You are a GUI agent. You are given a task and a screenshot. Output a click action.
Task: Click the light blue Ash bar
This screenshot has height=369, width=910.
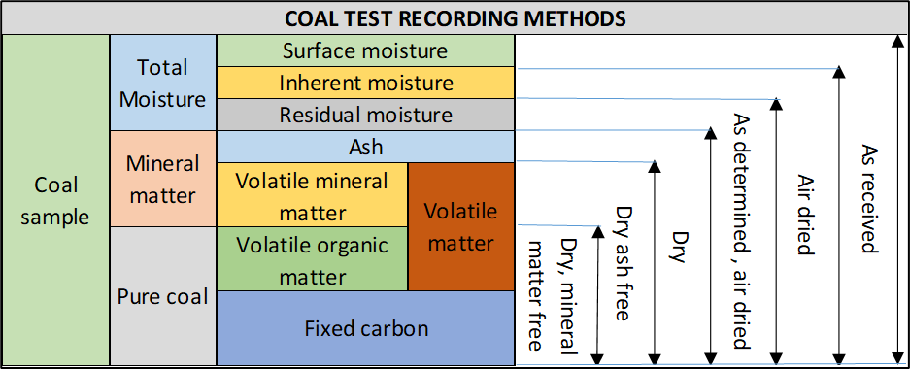[x=365, y=147]
